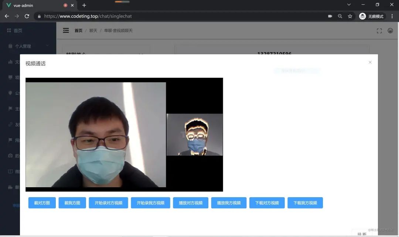Click the 截对方图 button
The width and height of the screenshot is (399, 237).
tap(42, 203)
